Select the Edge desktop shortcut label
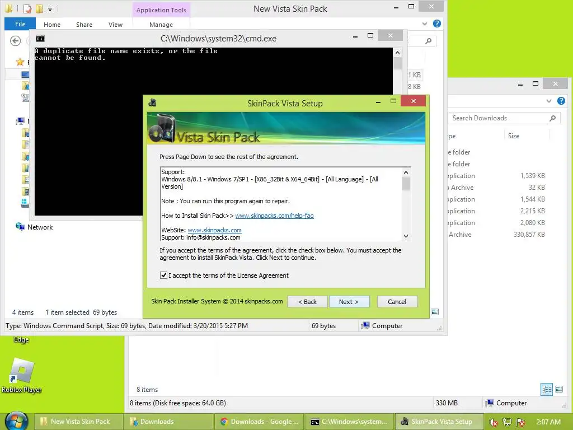Viewport: 573px width, 430px height. (21, 339)
